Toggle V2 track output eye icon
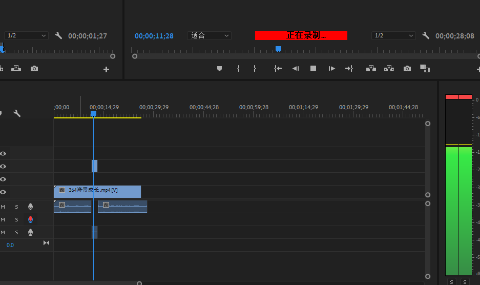Image resolution: width=480 pixels, height=285 pixels. [3, 179]
